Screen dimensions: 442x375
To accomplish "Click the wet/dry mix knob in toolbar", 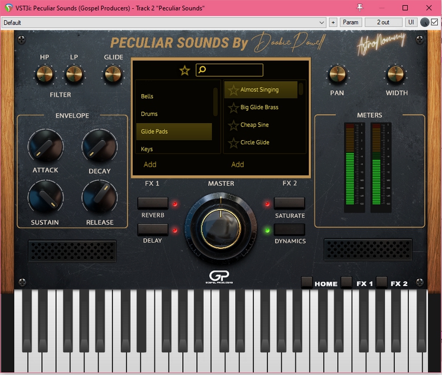I will (424, 22).
